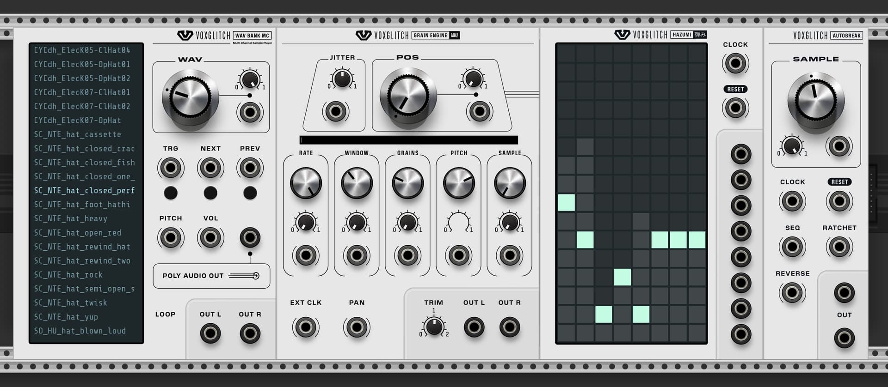Click the TRG input jack
The width and height of the screenshot is (888, 387).
coord(171,168)
